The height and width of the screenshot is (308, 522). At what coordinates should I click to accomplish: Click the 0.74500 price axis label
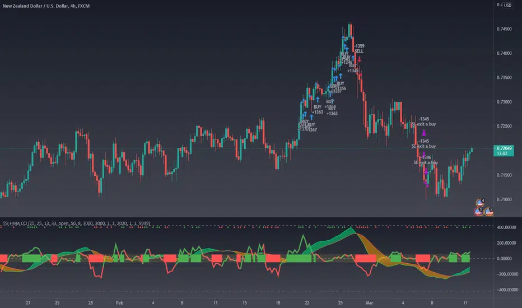click(x=504, y=29)
